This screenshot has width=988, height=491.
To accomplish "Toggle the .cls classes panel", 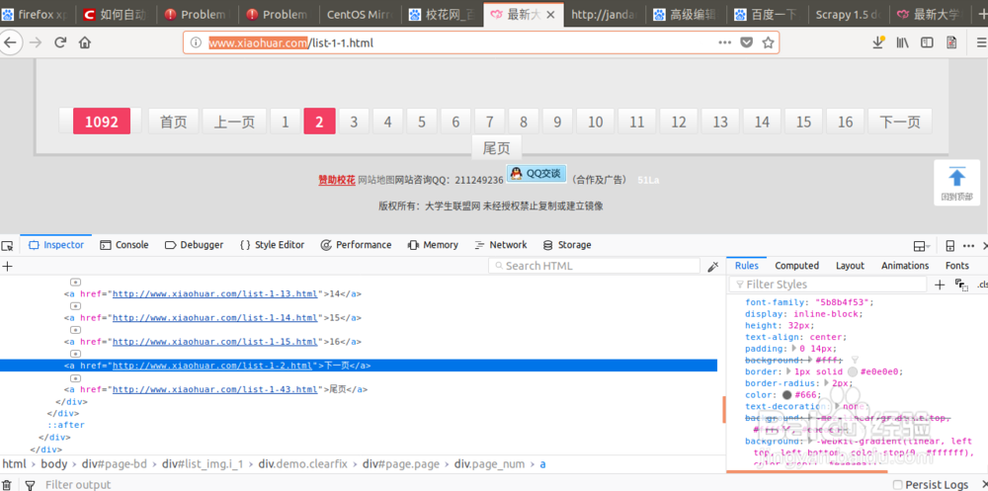I will coord(982,285).
